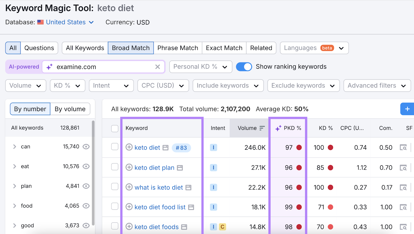
Task: Select the Questions tab
Action: coord(39,48)
